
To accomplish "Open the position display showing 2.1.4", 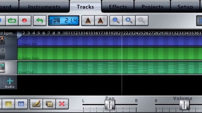I will click(x=64, y=20).
